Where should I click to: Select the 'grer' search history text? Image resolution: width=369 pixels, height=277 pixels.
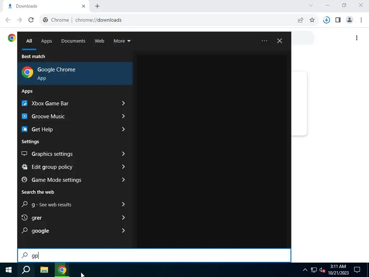37,218
